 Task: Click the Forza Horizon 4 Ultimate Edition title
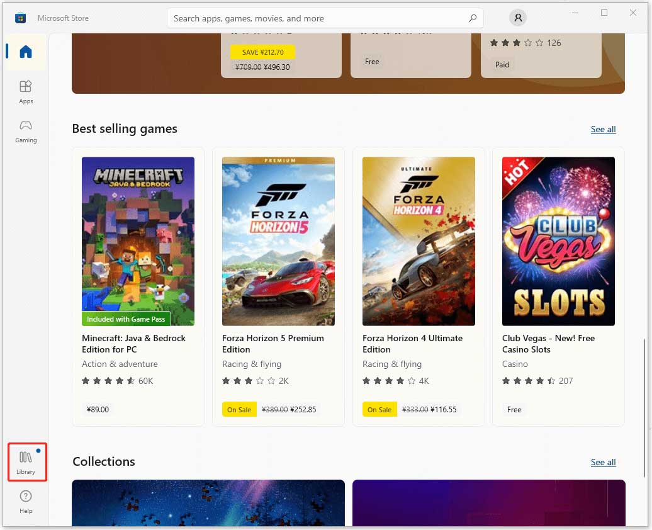point(412,344)
